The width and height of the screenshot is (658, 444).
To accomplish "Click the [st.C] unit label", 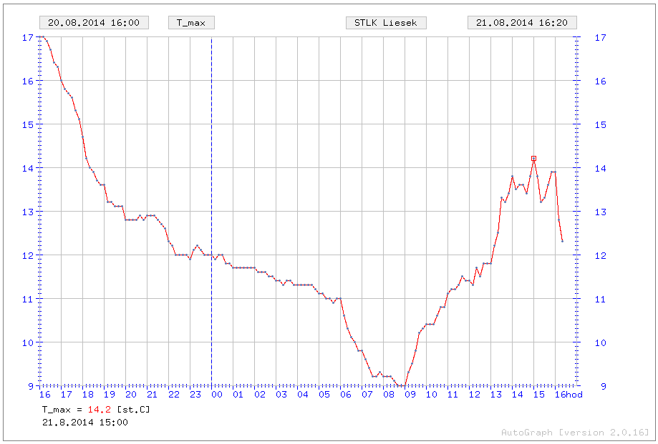I will (132, 410).
